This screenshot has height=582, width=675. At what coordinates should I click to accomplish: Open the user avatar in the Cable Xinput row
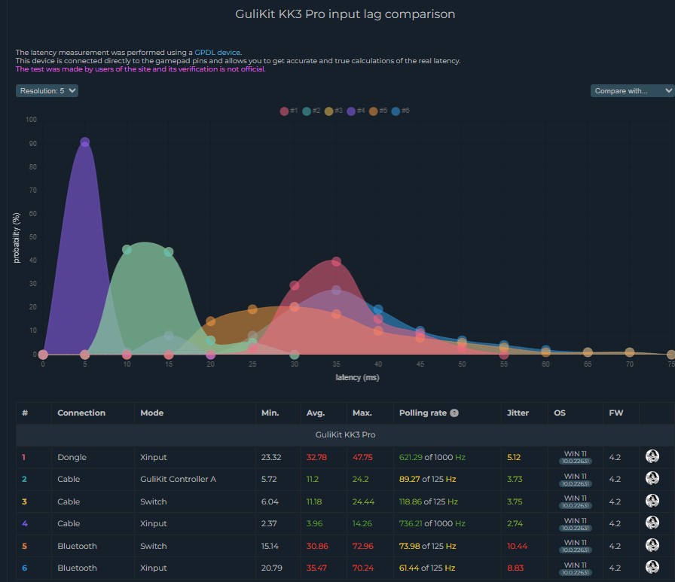point(652,523)
